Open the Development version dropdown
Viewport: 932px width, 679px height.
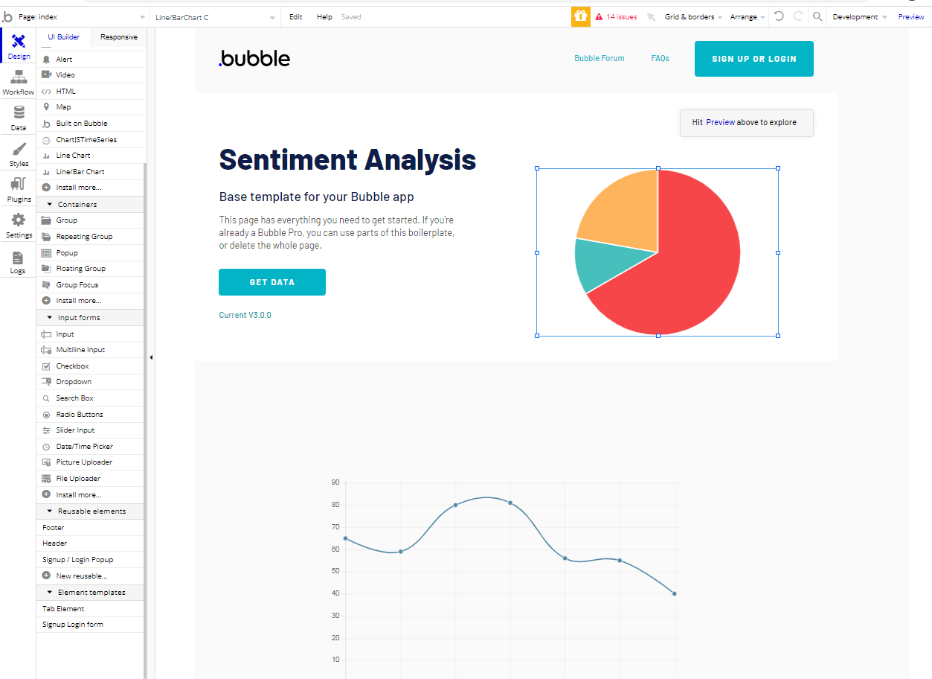pos(859,16)
